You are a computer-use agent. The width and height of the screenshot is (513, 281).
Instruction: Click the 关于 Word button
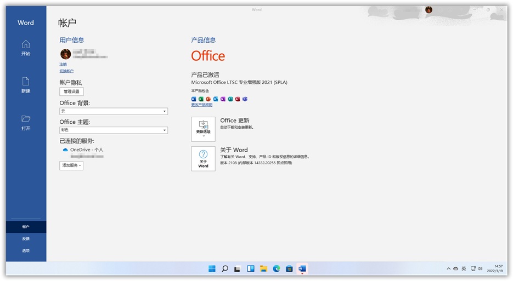click(203, 159)
